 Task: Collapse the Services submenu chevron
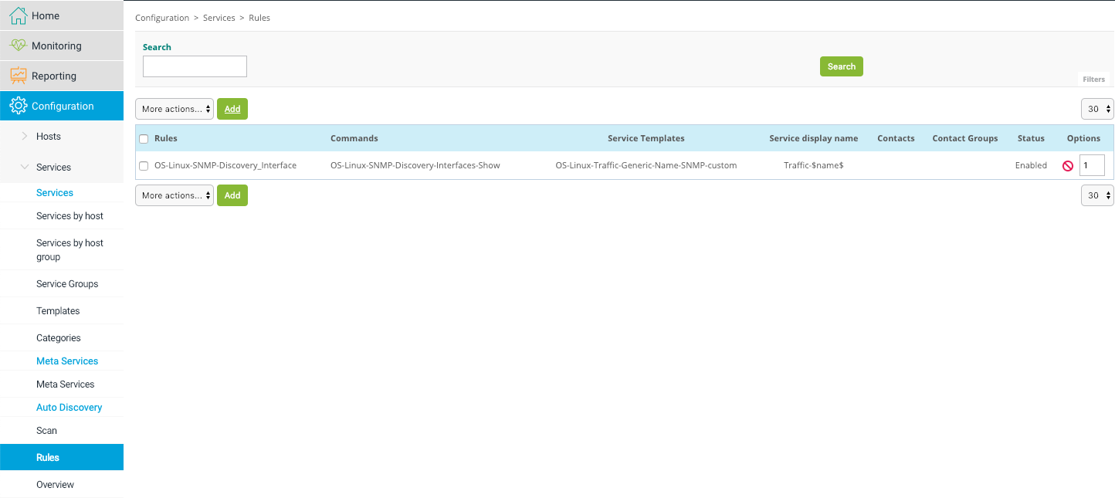coord(25,168)
